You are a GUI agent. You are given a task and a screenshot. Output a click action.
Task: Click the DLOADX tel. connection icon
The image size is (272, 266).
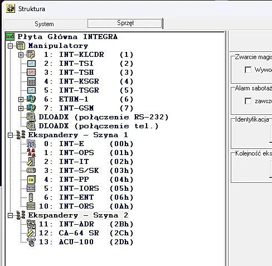[31, 126]
